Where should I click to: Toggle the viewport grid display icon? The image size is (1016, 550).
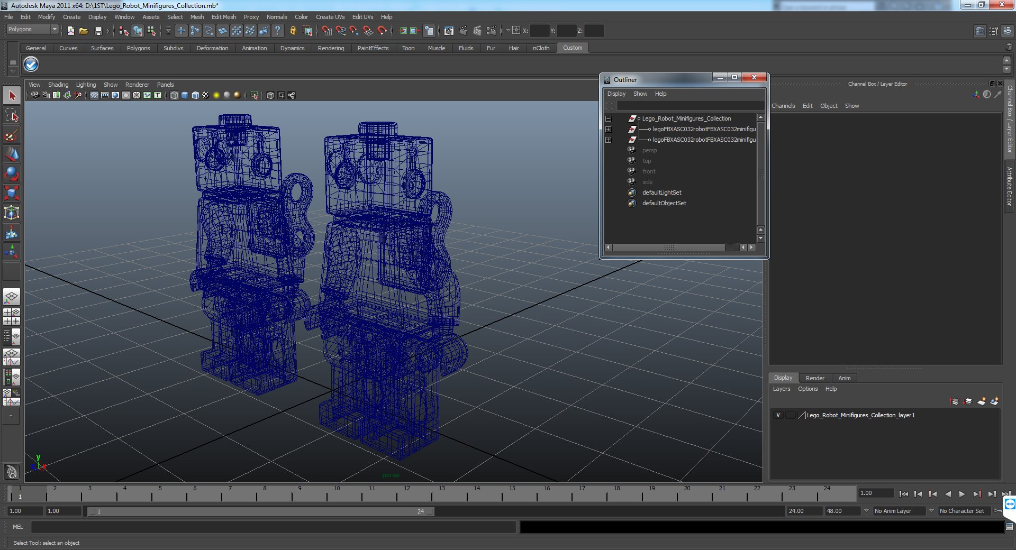click(94, 95)
